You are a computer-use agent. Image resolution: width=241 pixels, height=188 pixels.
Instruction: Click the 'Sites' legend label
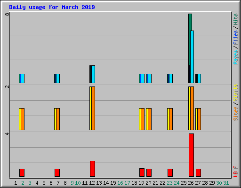[235, 114]
